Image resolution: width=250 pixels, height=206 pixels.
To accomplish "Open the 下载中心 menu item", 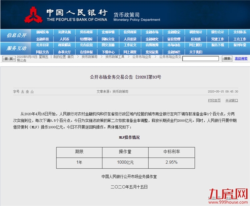I will pyautogui.click(x=108, y=52).
